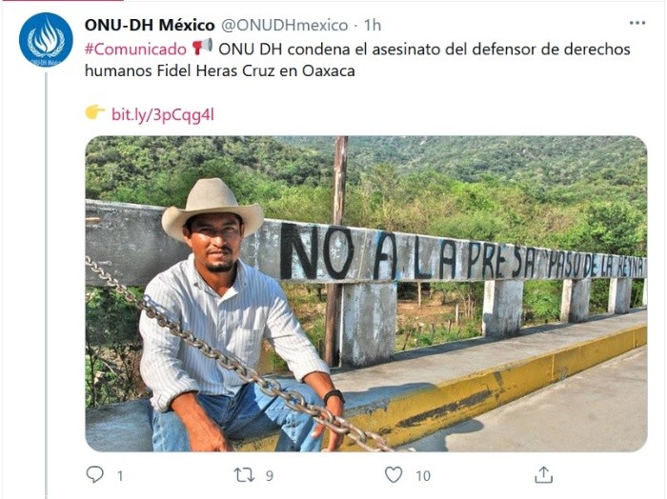Open the ONU-DH México display name
The width and height of the screenshot is (667, 499).
pyautogui.click(x=150, y=25)
